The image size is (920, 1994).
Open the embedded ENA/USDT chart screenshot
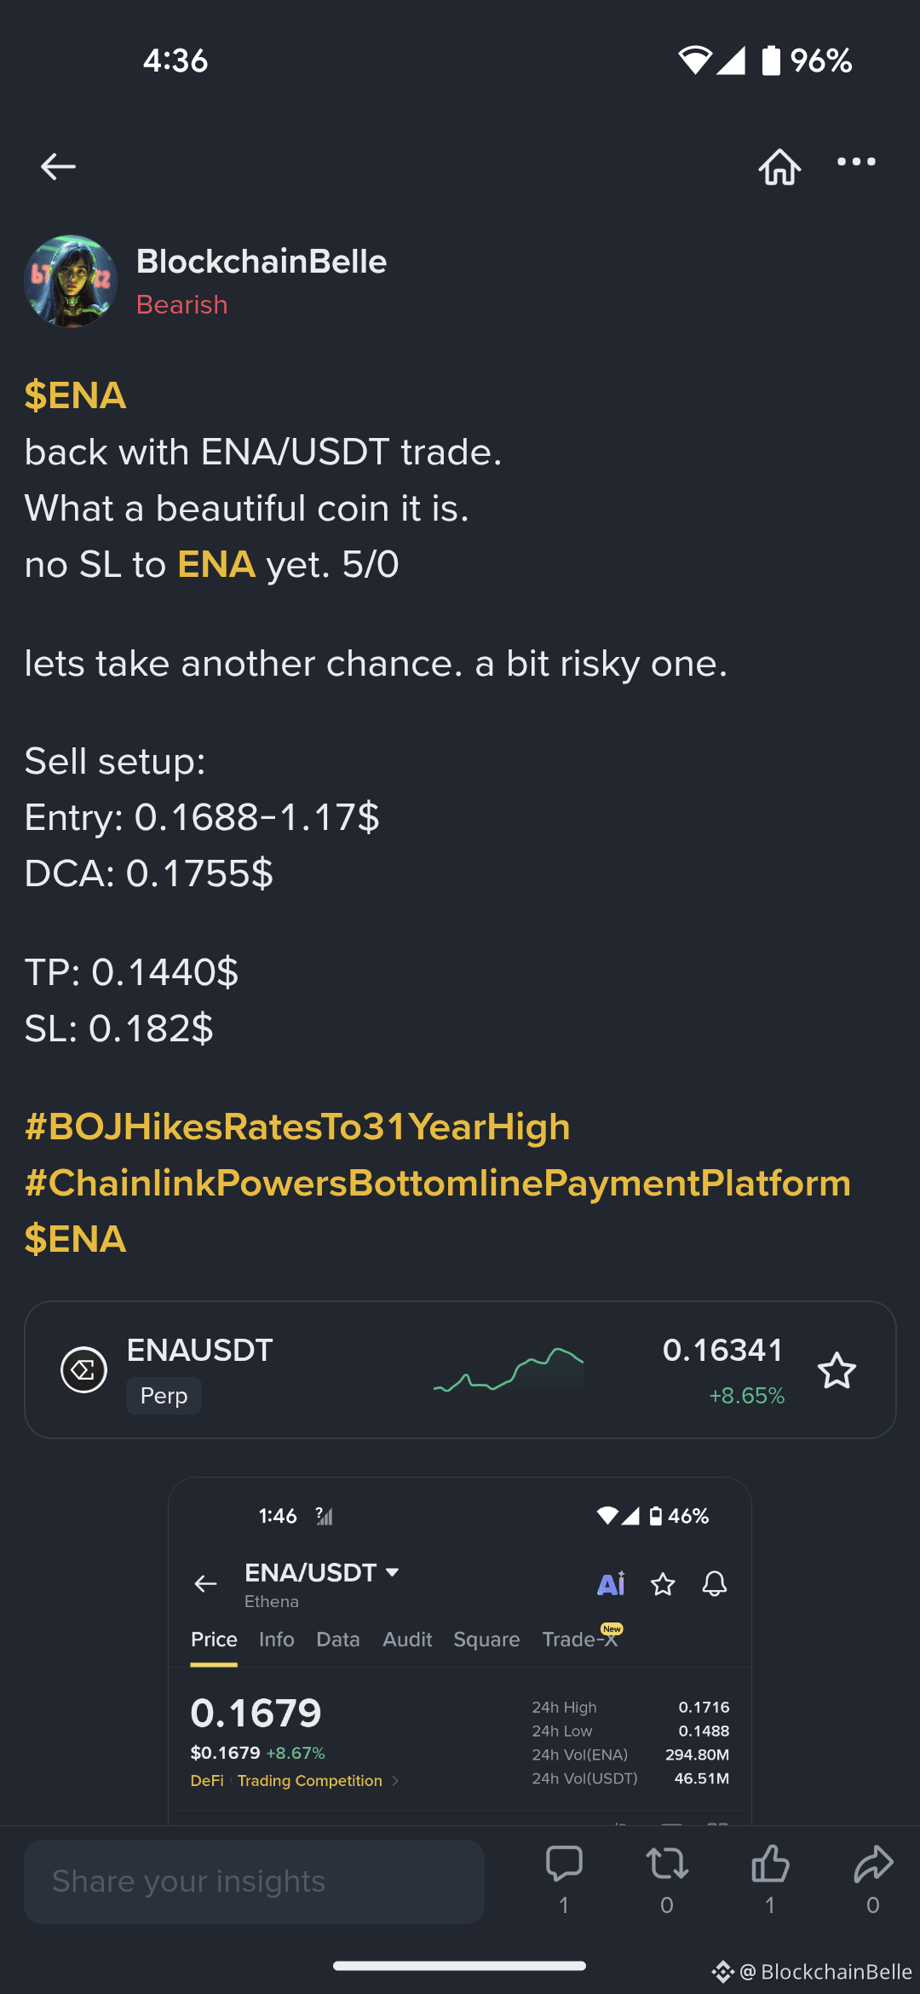[460, 1650]
